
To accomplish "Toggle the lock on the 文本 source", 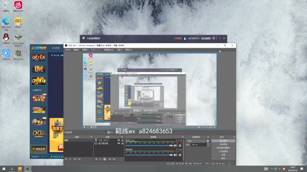I will 122,140.
